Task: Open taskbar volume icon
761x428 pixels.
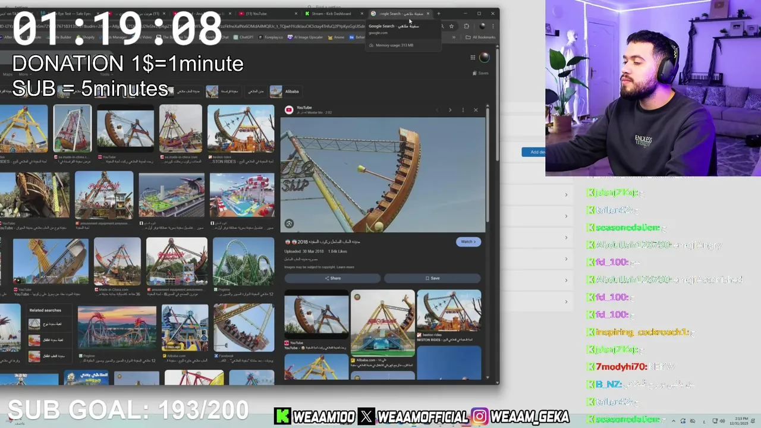Action: 722,421
